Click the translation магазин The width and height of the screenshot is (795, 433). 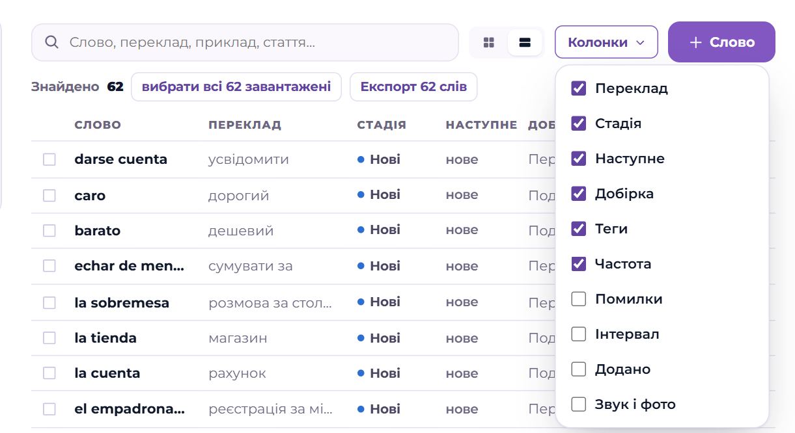pyautogui.click(x=238, y=338)
